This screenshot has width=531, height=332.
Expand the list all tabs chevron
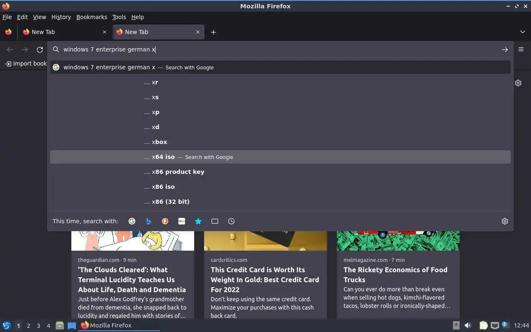pos(523,32)
